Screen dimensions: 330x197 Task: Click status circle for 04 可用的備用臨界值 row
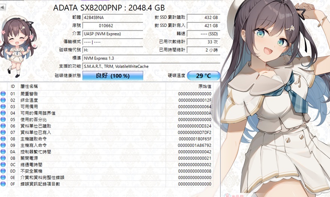pos(3,113)
